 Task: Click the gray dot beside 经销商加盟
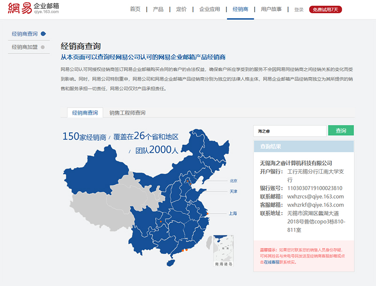(43, 47)
